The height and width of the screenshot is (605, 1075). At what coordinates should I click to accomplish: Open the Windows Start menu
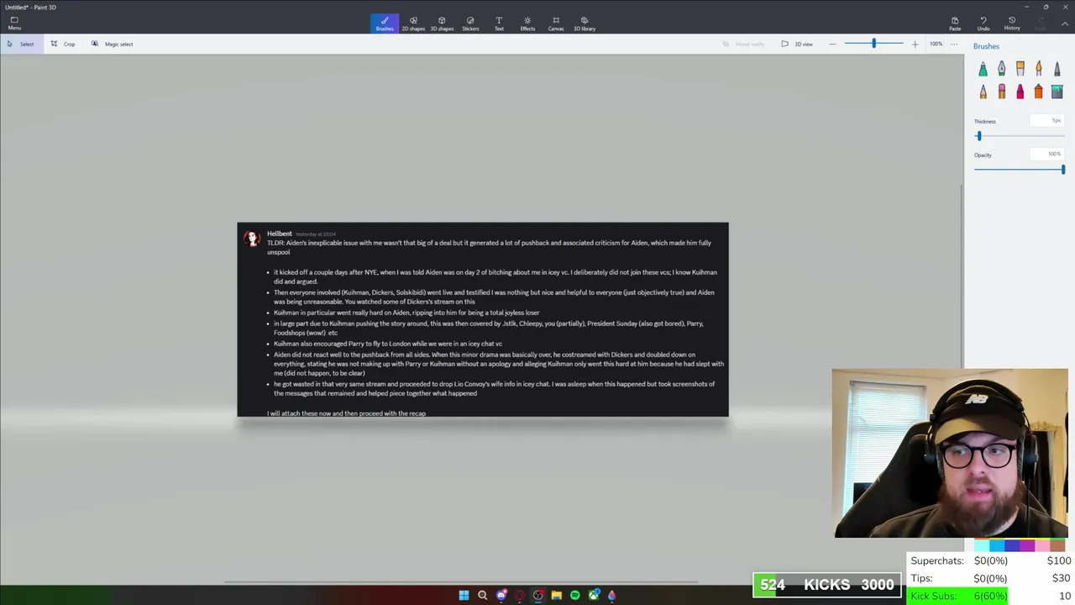pos(464,595)
